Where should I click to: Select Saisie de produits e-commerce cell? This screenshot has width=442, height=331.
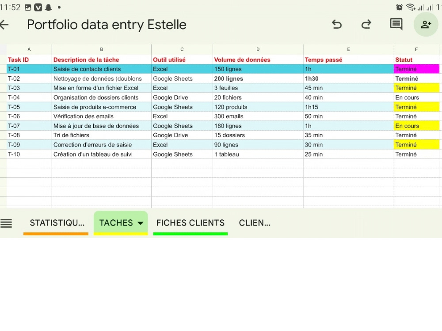(102, 107)
